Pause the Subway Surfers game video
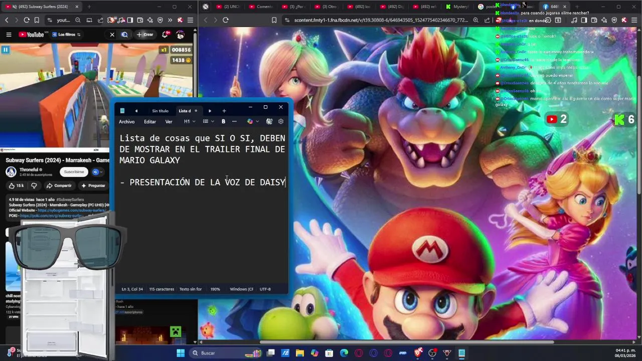This screenshot has height=361, width=642. [x=6, y=50]
